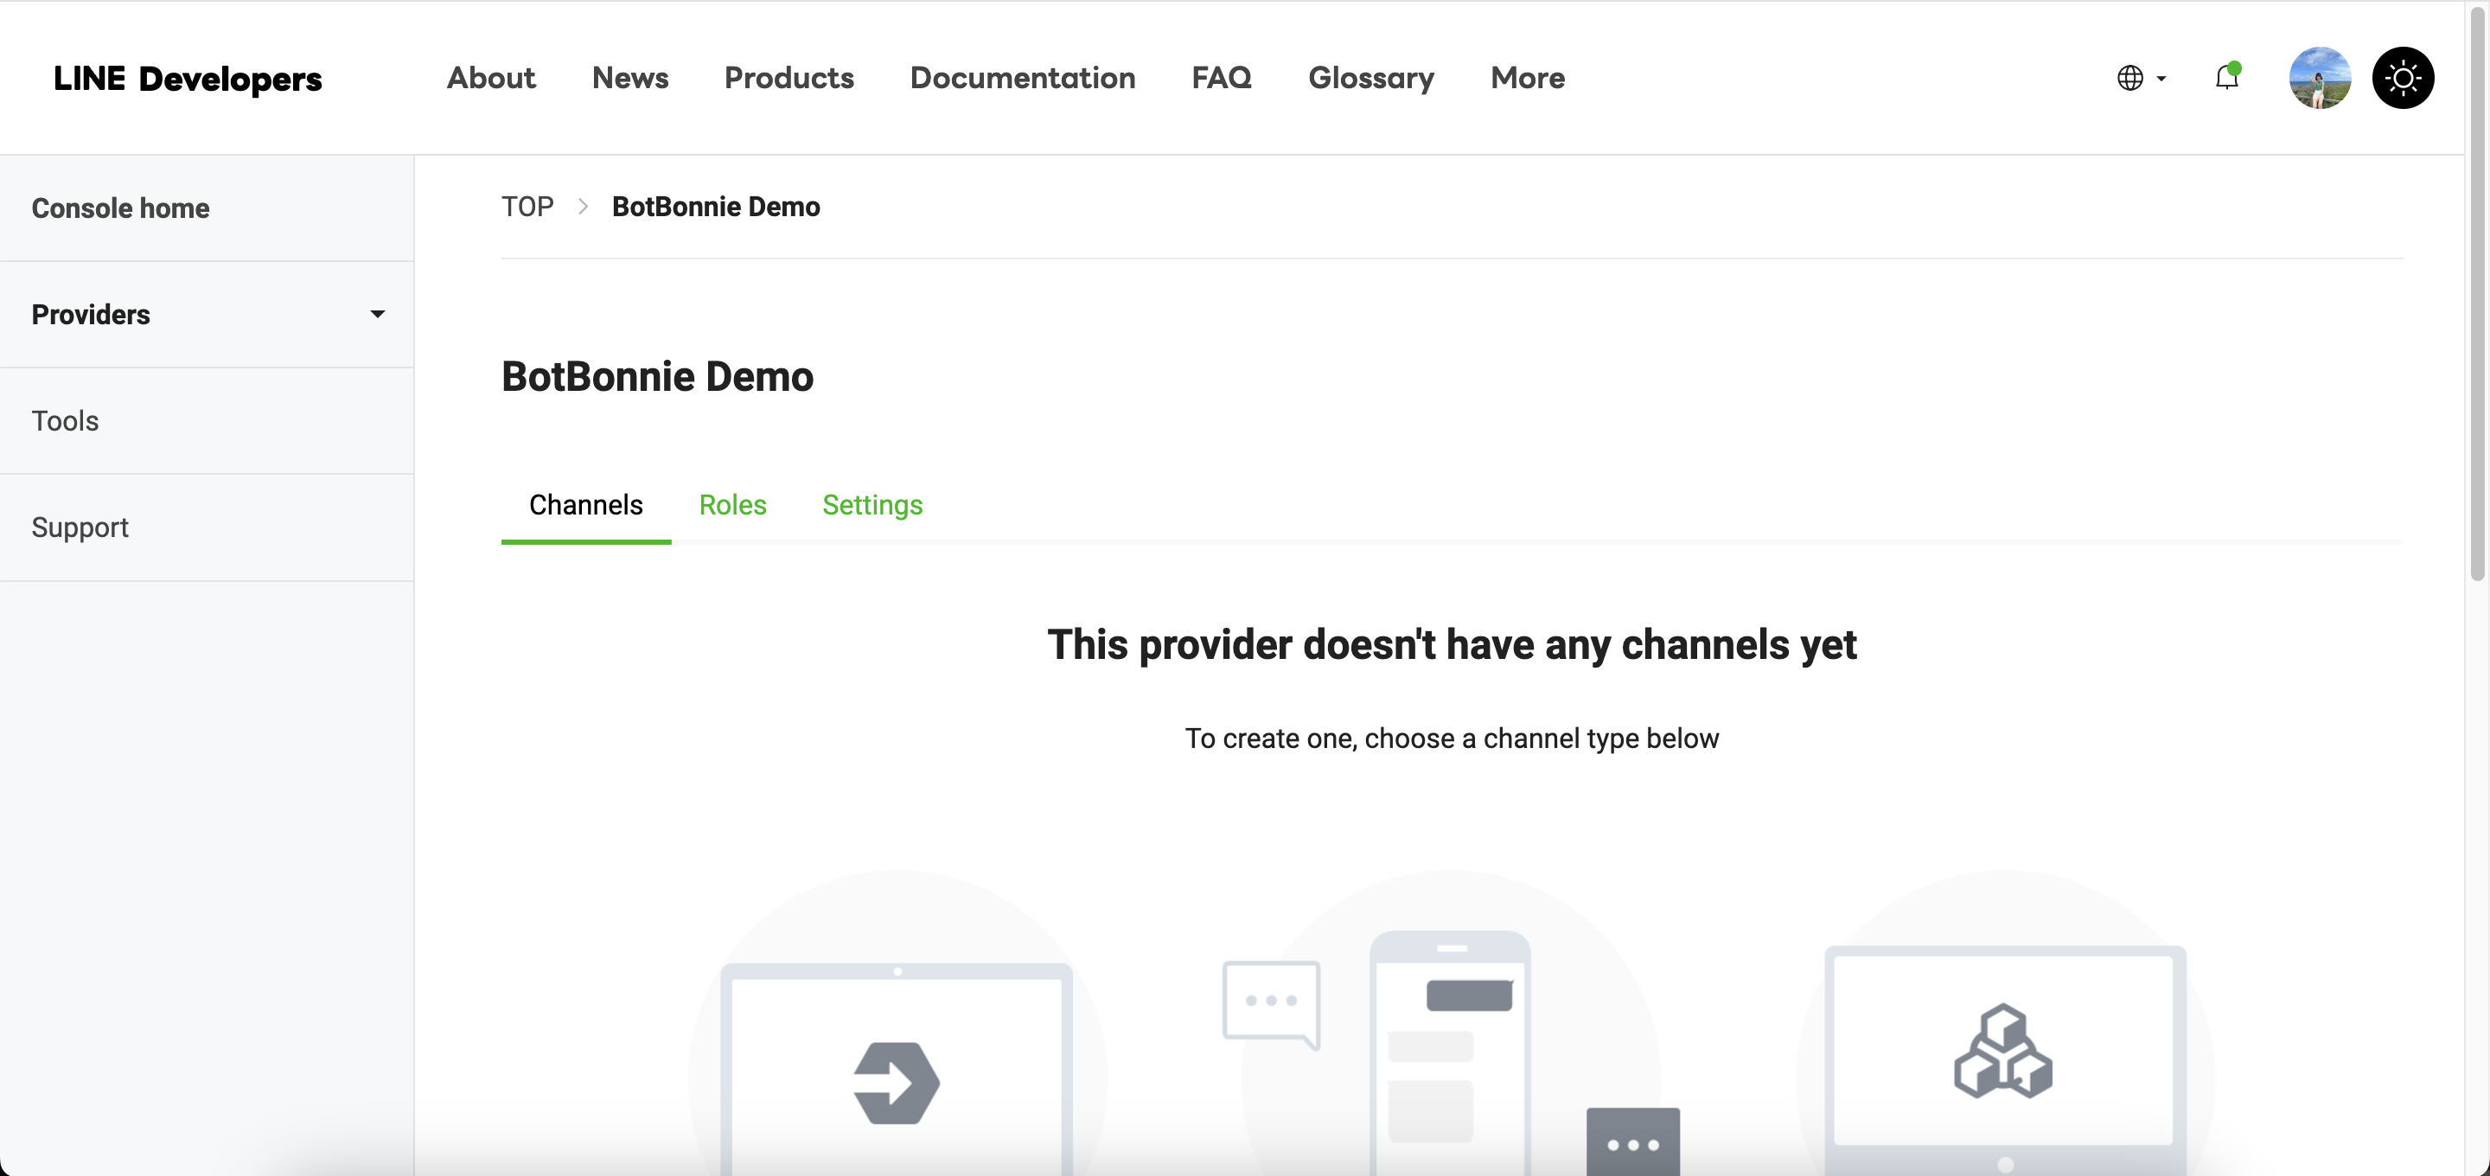
Task: Click the Messaging API phone chat illustration
Action: [x=1450, y=1049]
